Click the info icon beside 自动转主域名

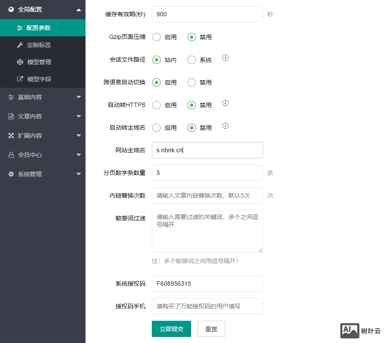225,126
